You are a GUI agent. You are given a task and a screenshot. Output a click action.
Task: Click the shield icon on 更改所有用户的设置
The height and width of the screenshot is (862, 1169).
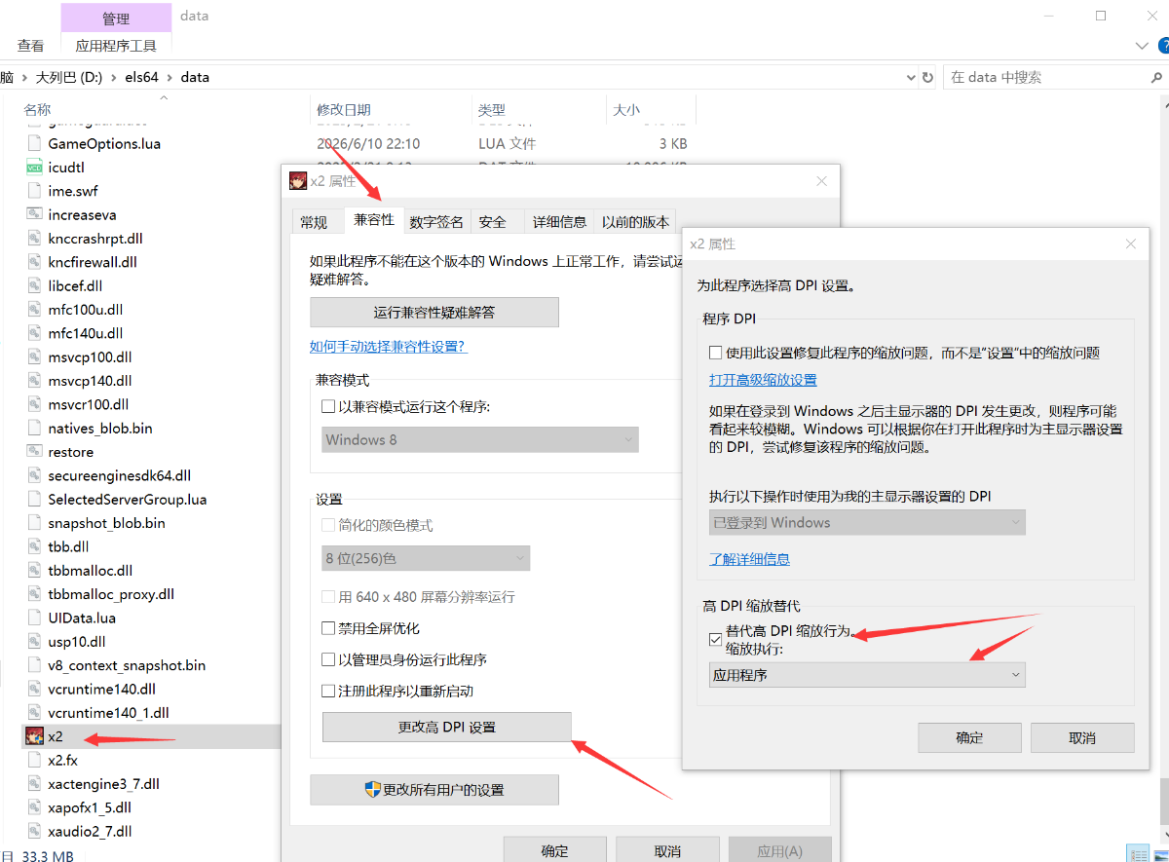point(372,789)
